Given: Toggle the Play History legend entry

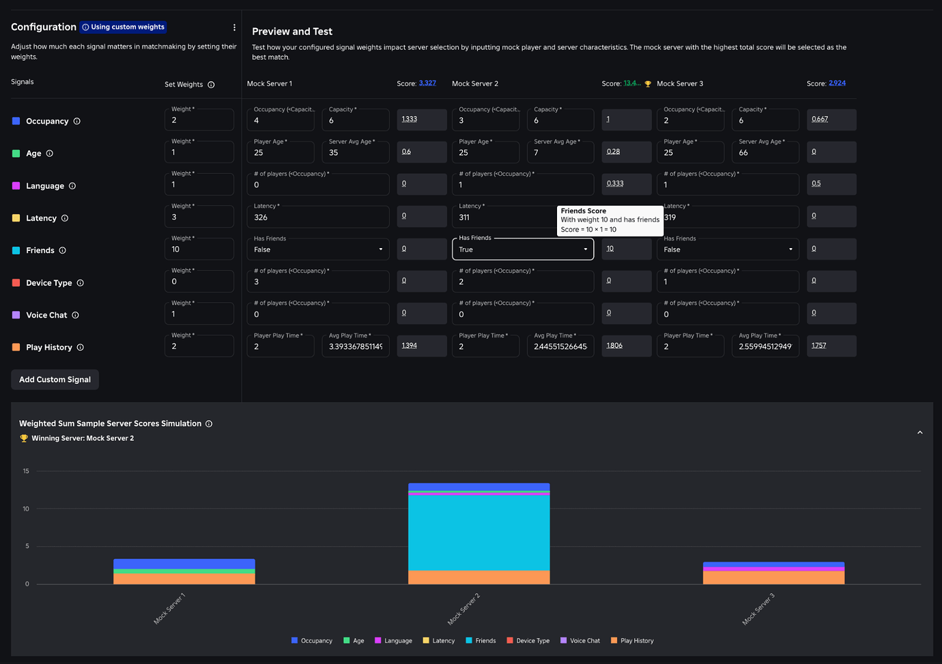Looking at the screenshot, I should (632, 640).
